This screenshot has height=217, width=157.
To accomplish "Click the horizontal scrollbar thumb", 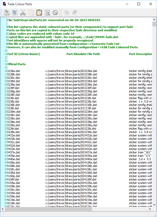I will coord(49,209).
